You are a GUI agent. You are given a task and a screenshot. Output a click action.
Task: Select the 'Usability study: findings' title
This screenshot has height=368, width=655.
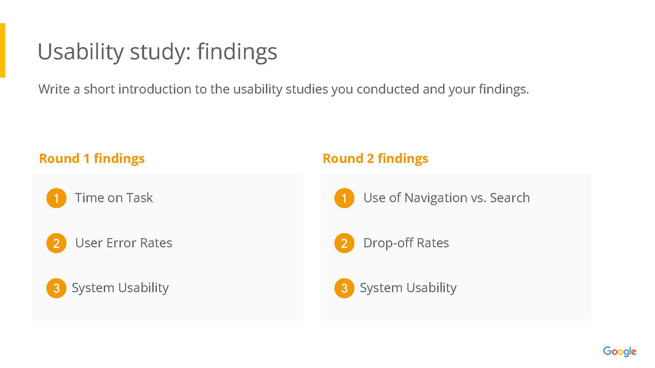coord(157,52)
